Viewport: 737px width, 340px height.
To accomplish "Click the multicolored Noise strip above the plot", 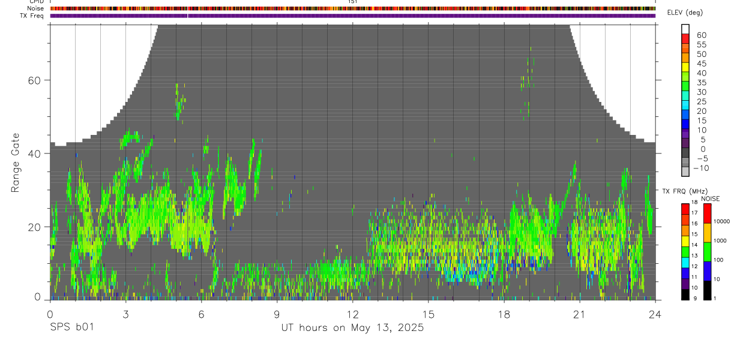I will pos(352,8).
